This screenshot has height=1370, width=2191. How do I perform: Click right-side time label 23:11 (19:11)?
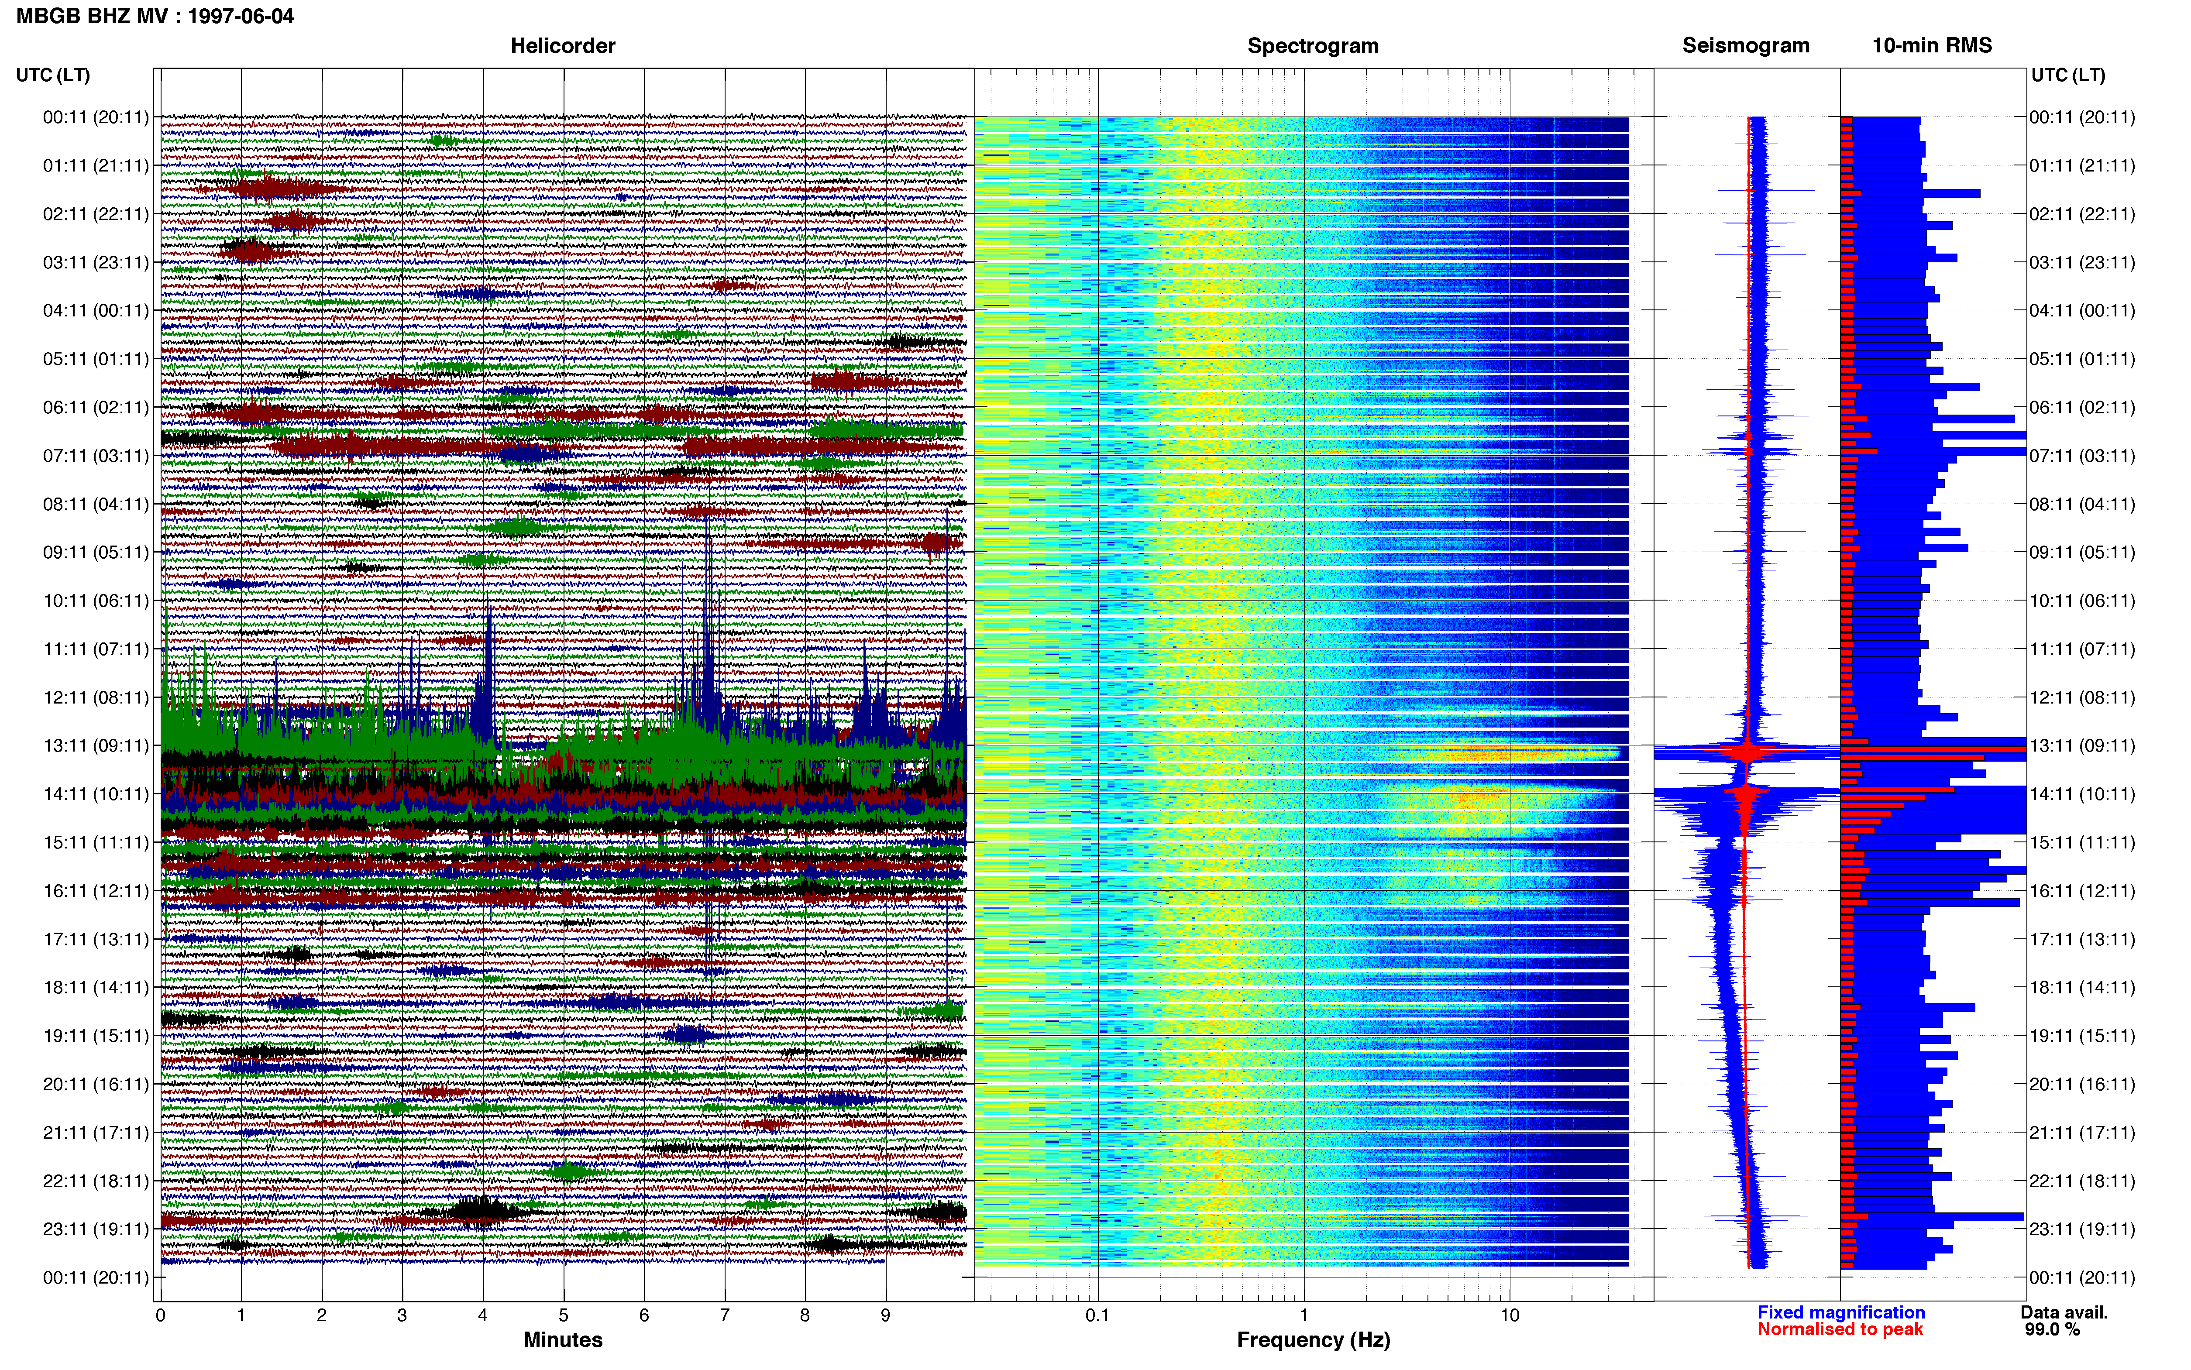pos(2082,1229)
